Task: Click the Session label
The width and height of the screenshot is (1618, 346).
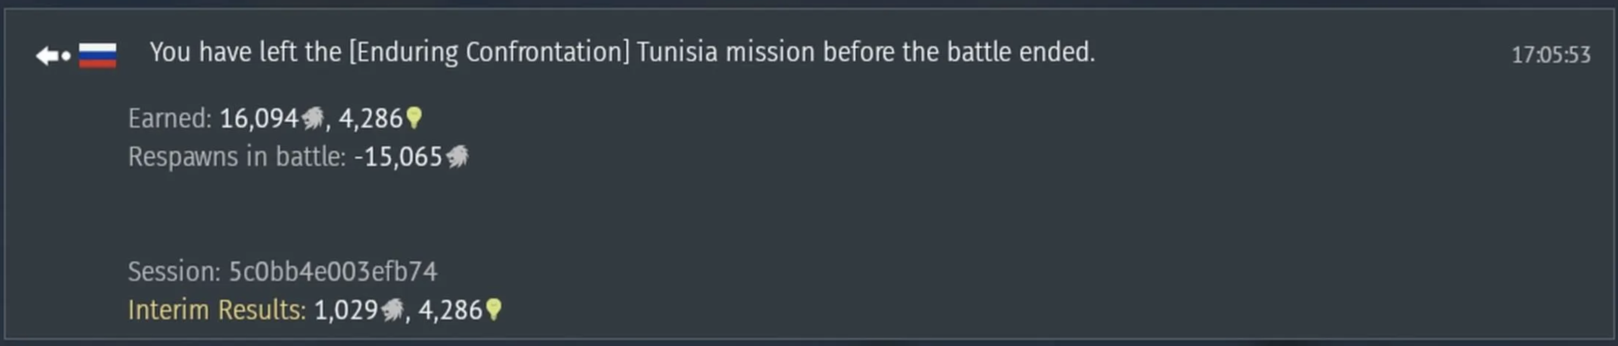Action: (174, 271)
